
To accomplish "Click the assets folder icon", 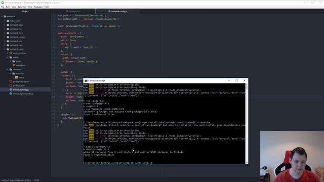I will [14, 61].
